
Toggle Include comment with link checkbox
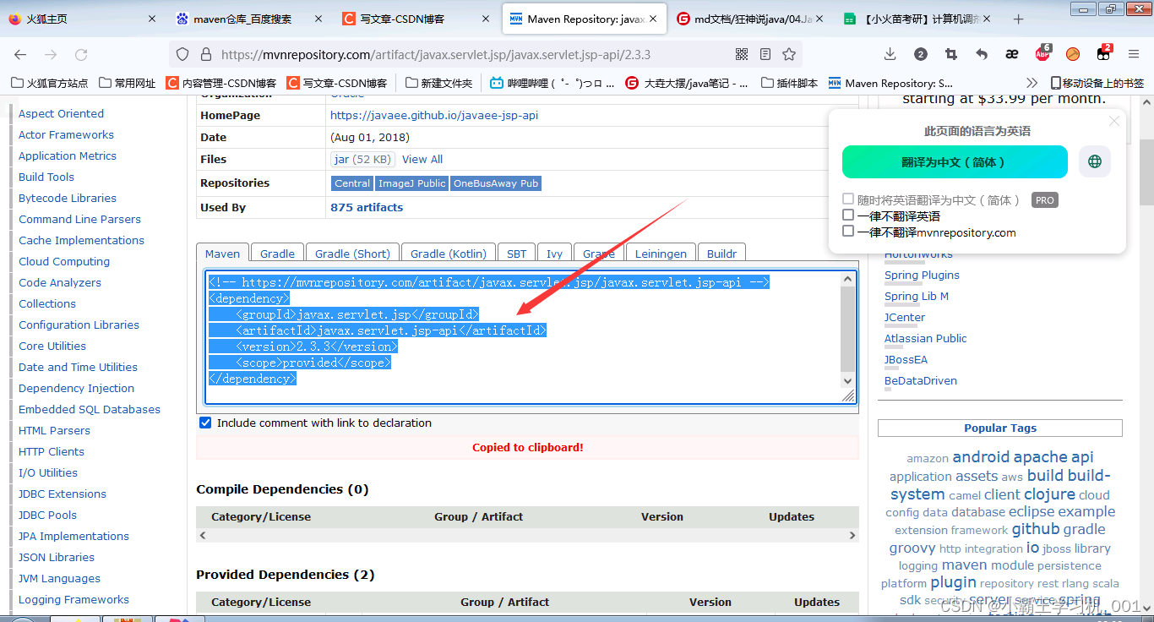(205, 423)
